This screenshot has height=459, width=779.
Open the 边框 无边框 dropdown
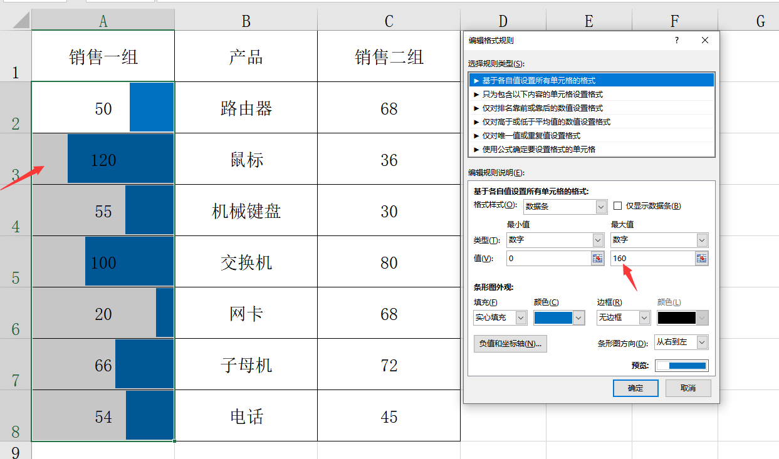tap(645, 317)
